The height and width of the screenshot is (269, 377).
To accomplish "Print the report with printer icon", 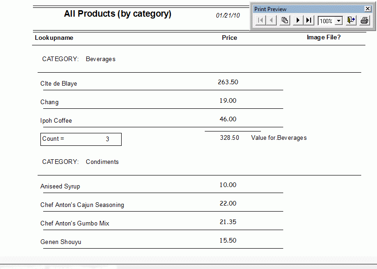I will pyautogui.click(x=364, y=20).
